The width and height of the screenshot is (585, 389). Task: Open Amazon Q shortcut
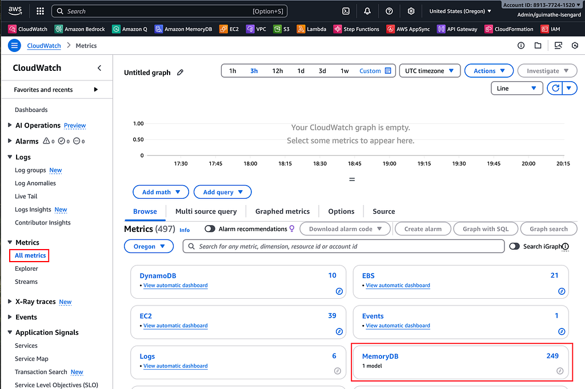[130, 29]
